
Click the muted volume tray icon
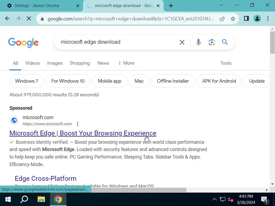click(230, 200)
